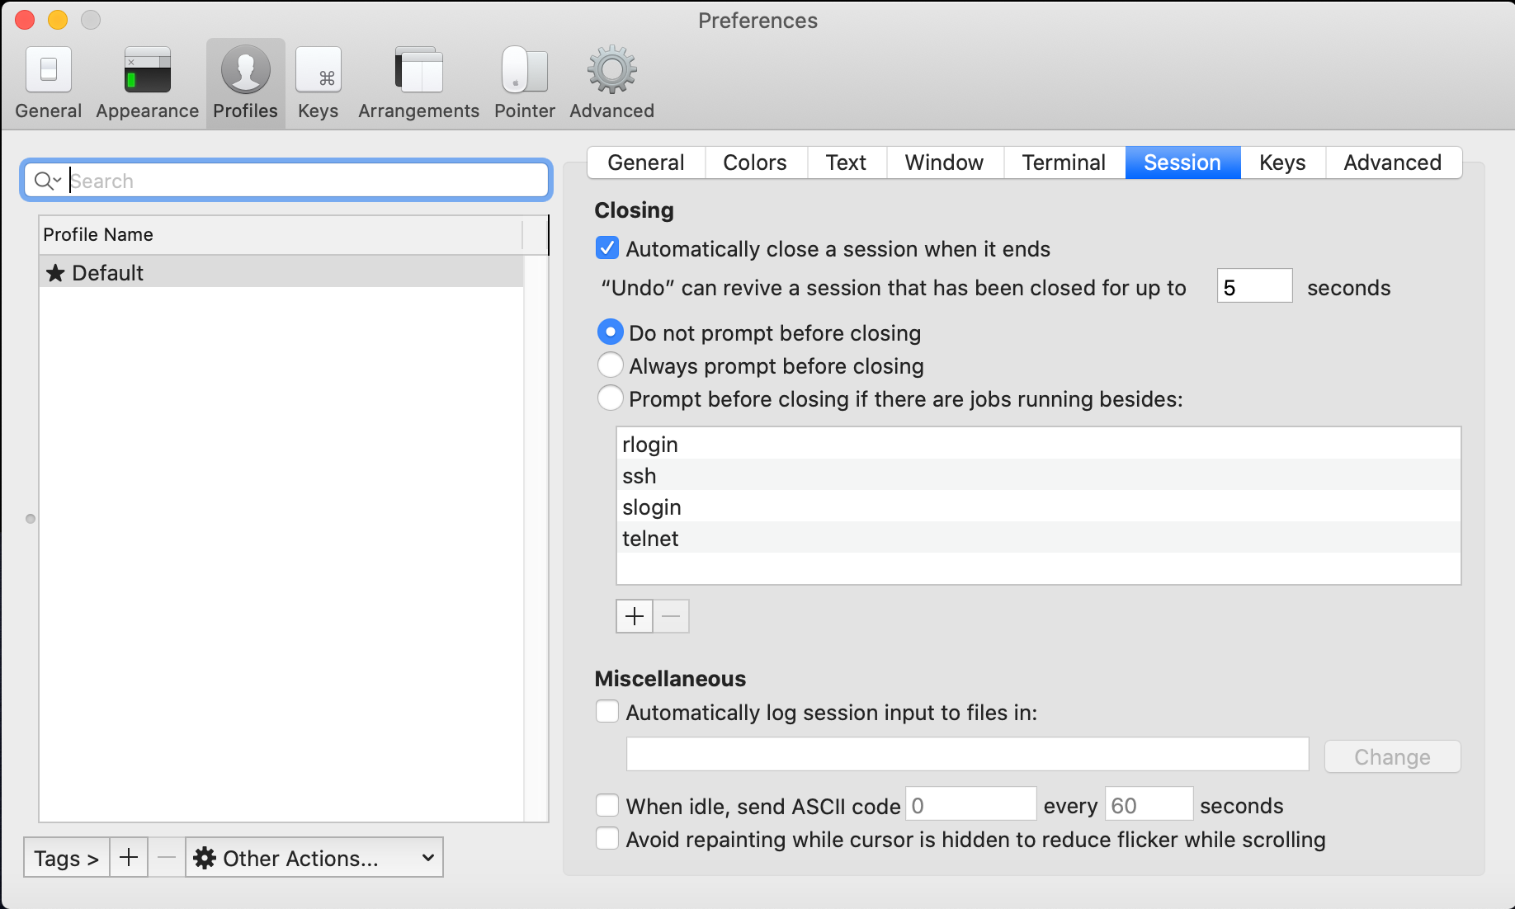Open the search field scope dropdown
The width and height of the screenshot is (1515, 909).
pos(47,180)
